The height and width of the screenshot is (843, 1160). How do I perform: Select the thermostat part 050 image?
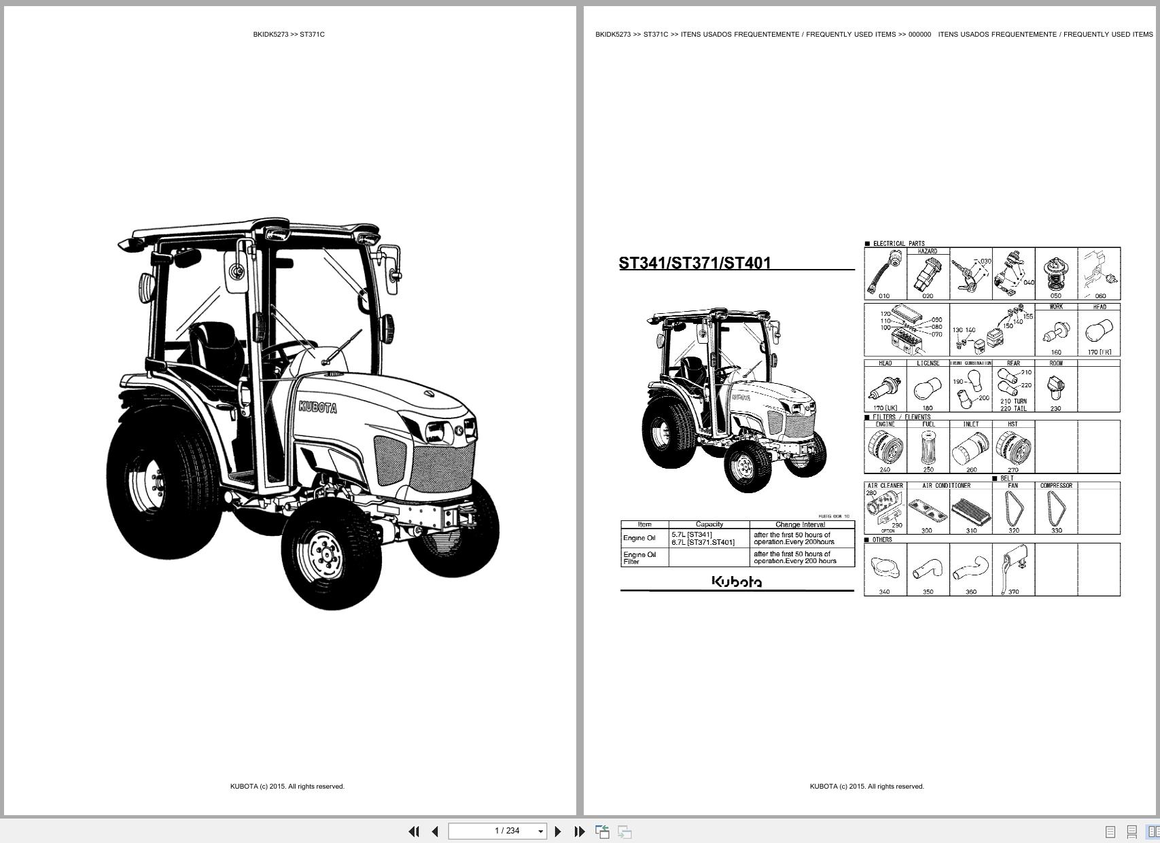pyautogui.click(x=1055, y=274)
